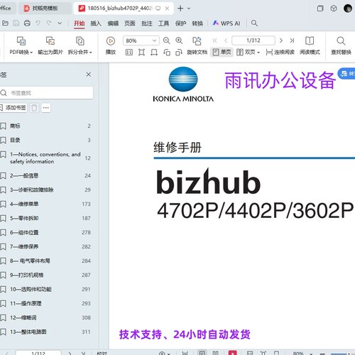The height and width of the screenshot is (355, 355).
Task: Open the 开始 ribbon tab
Action: 79,23
